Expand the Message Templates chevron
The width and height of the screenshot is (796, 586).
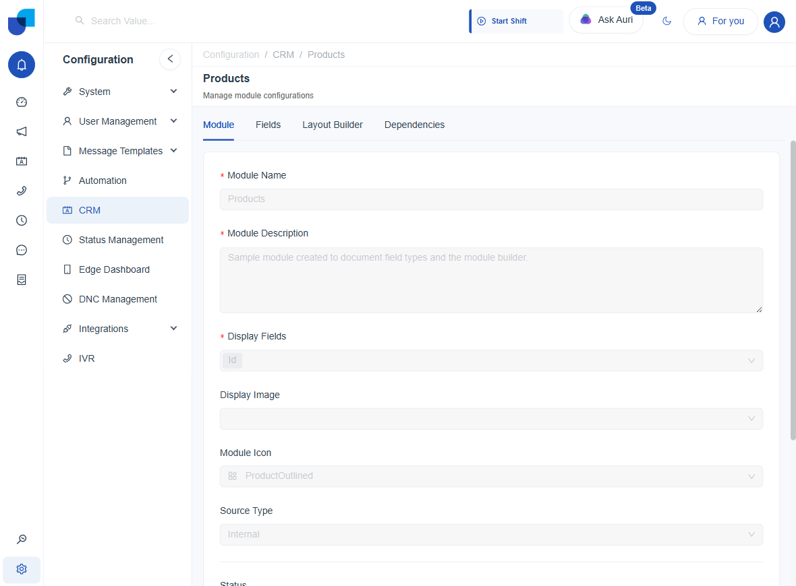click(173, 151)
